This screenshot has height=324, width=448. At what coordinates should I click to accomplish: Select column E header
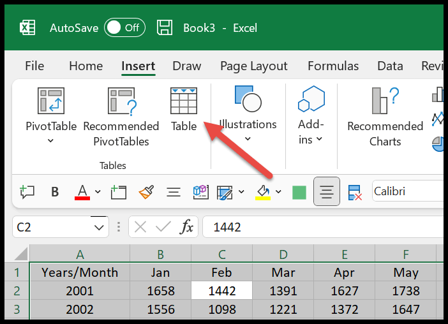(344, 254)
